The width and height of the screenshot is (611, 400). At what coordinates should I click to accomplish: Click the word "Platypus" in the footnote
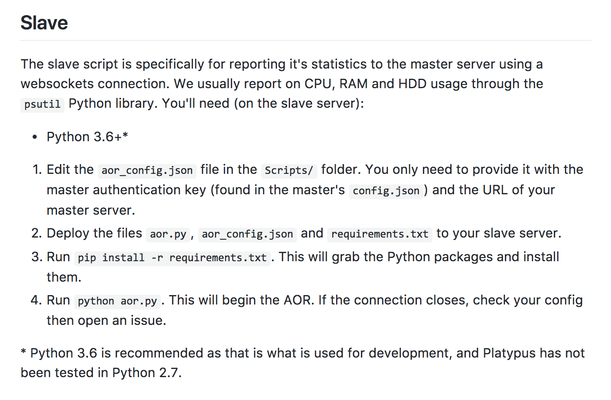(509, 353)
